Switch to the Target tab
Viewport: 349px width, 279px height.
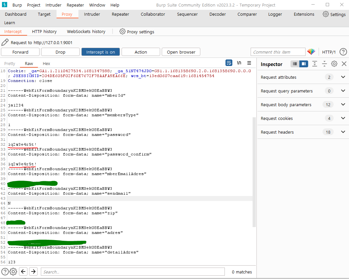point(44,14)
